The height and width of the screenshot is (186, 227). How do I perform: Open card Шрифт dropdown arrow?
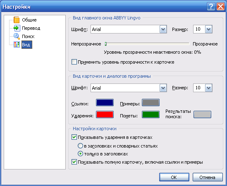point(163,88)
